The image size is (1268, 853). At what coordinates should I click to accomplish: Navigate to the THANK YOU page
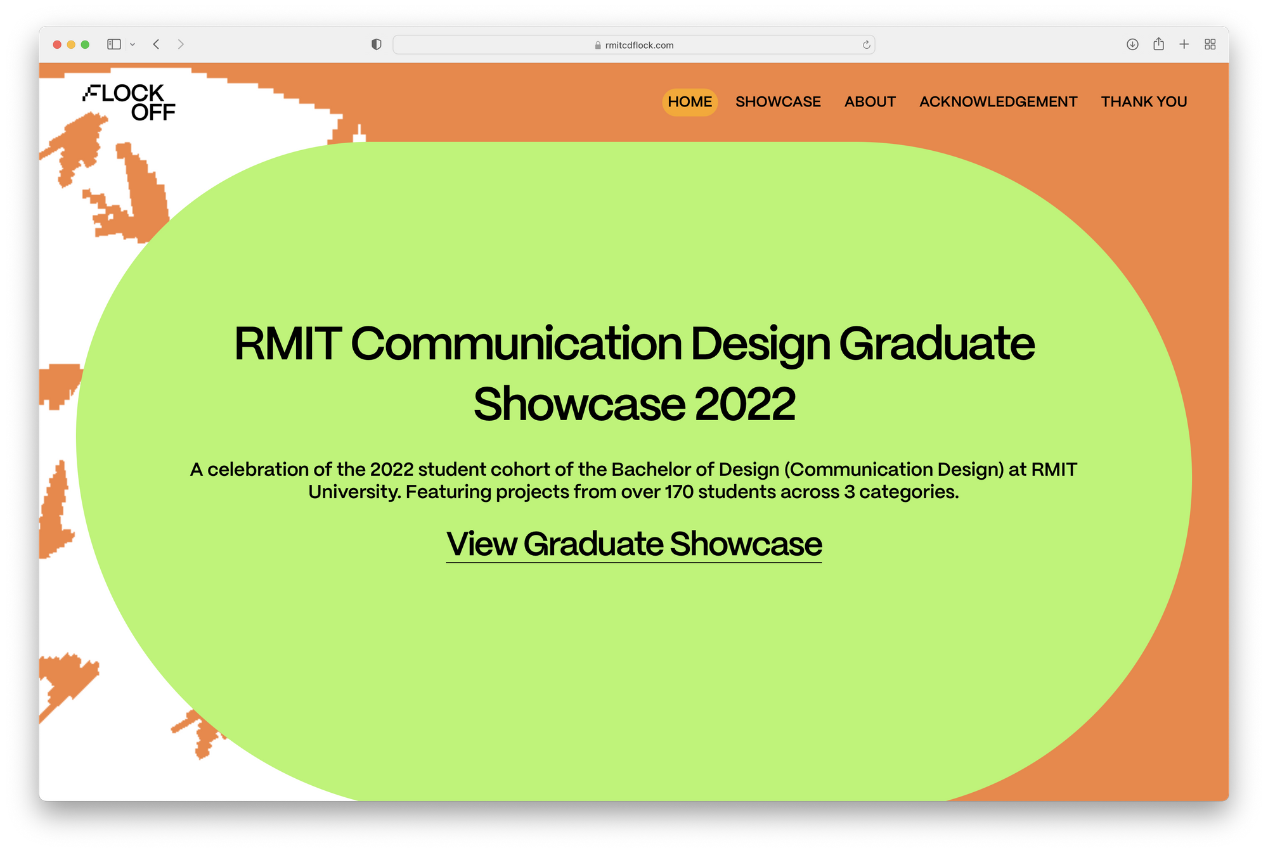pos(1144,102)
